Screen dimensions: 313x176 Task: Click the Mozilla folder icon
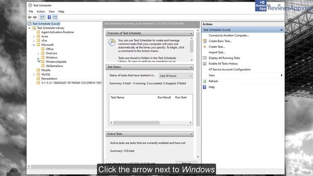pyautogui.click(x=38, y=70)
